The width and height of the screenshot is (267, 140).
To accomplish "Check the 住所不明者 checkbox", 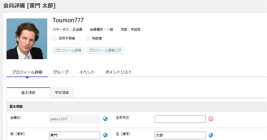I will pyautogui.click(x=54, y=39).
